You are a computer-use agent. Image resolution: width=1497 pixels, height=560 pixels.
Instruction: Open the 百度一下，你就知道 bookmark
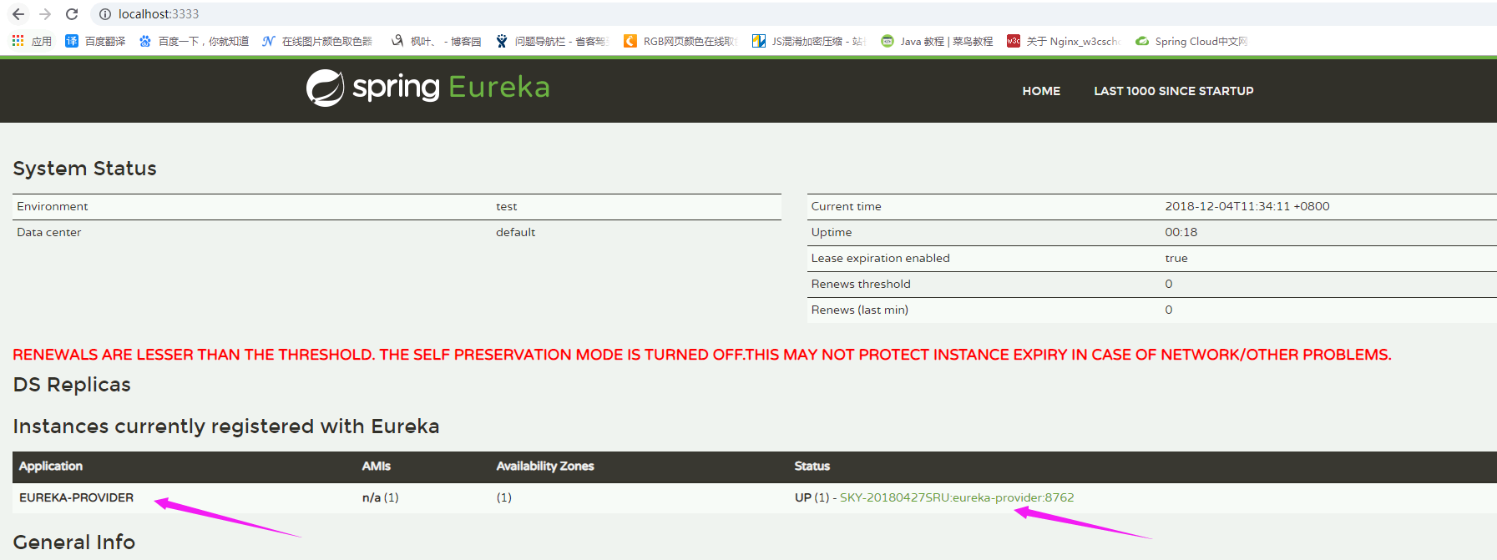coord(194,41)
